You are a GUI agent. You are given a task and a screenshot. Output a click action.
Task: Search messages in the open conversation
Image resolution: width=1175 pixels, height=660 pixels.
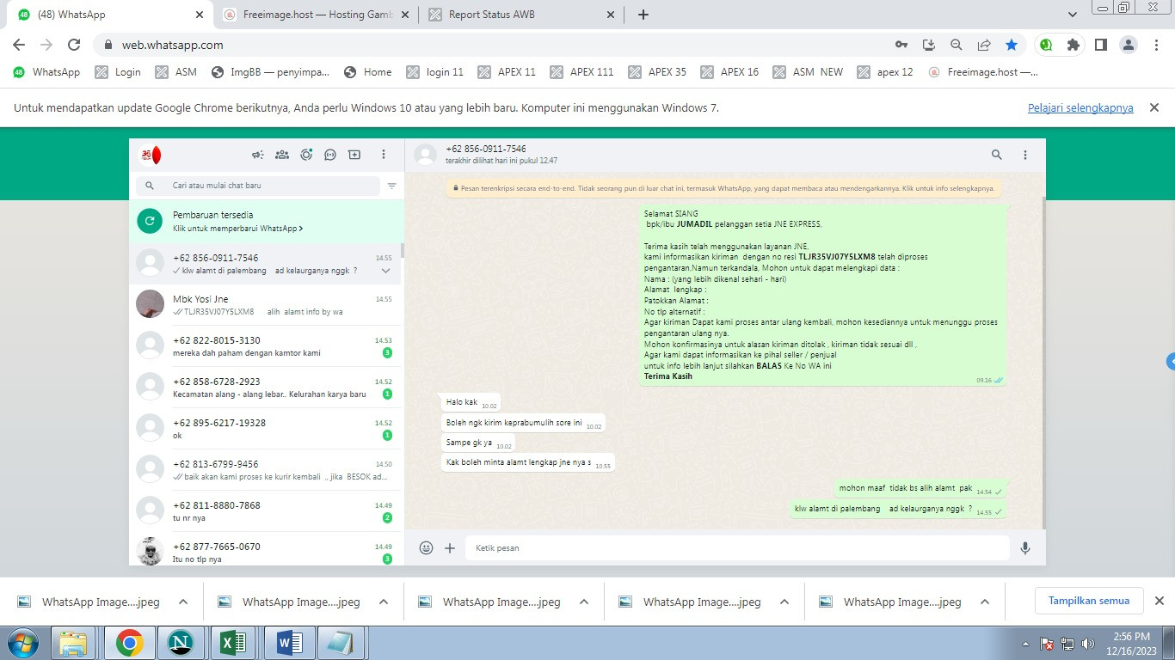997,155
